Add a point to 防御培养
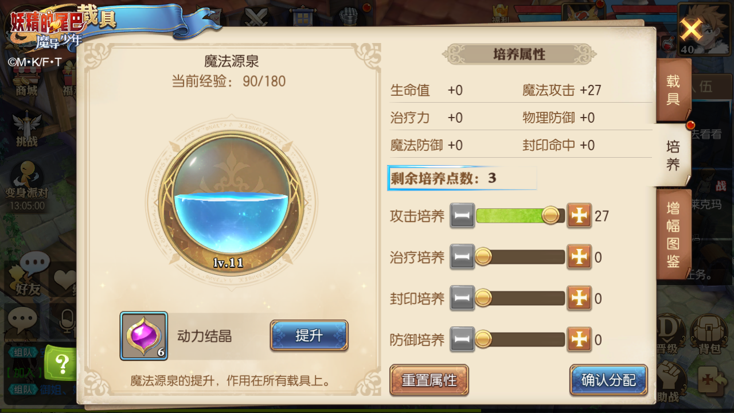 [579, 340]
